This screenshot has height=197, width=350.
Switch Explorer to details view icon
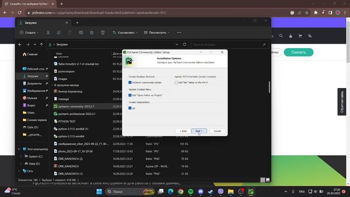[x=262, y=180]
